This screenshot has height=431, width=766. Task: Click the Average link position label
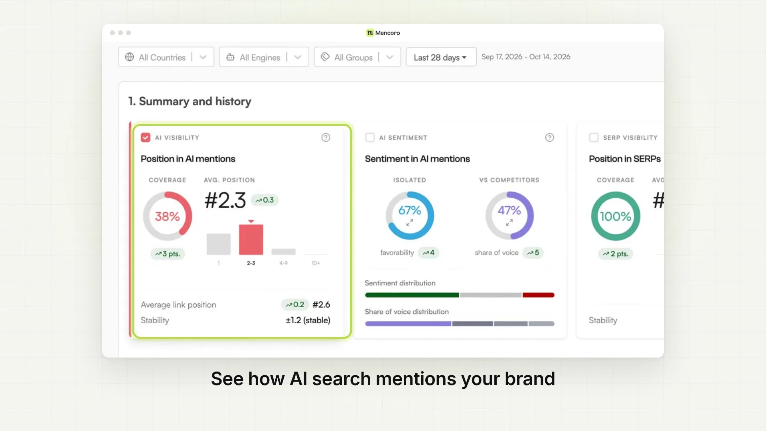coord(178,305)
